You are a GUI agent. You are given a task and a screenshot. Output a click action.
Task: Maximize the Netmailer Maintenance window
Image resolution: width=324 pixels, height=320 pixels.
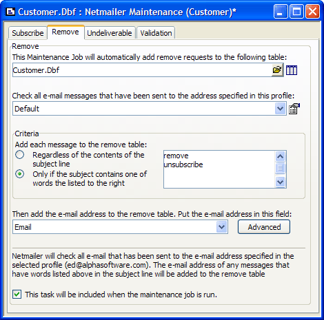coord(296,12)
